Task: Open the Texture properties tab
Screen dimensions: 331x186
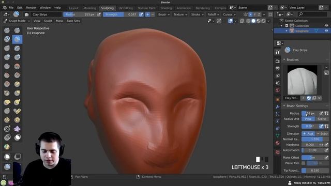Action: click(x=278, y=152)
